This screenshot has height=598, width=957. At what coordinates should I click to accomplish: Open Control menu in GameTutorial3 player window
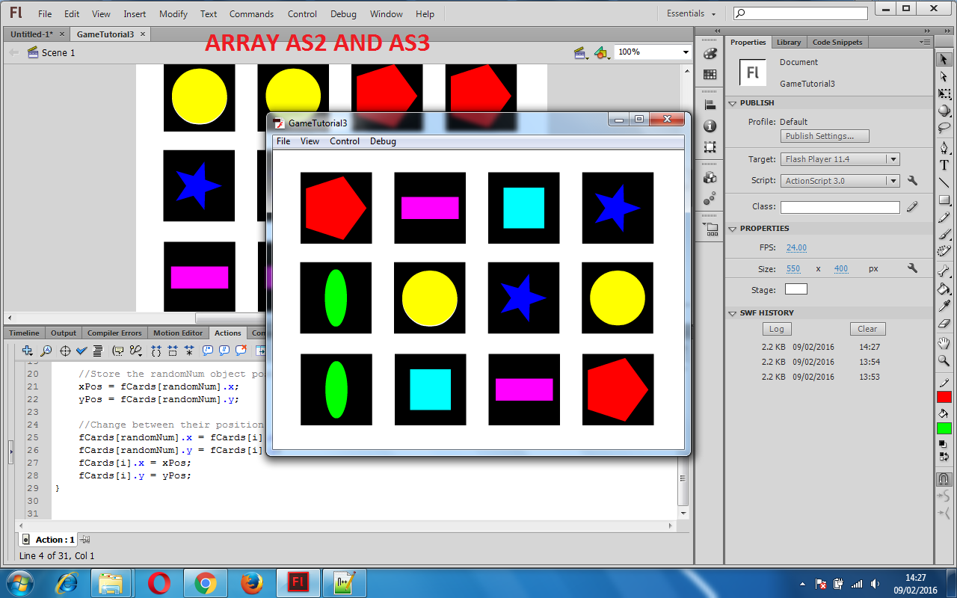click(345, 141)
